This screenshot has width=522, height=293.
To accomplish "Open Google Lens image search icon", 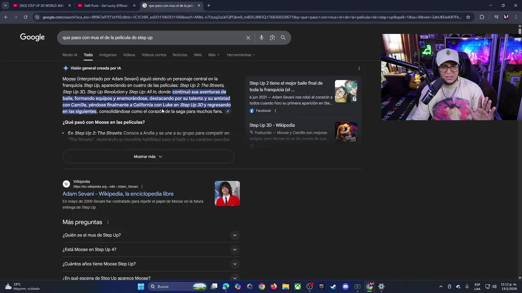I will point(272,37).
